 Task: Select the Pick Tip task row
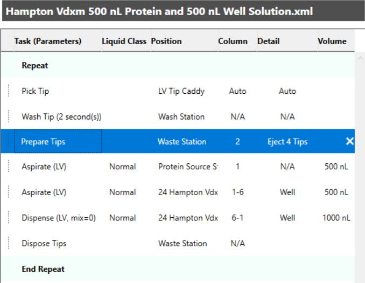(36, 91)
